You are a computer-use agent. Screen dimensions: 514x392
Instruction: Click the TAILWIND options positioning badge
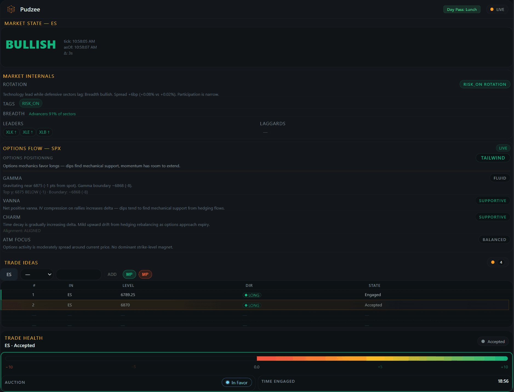tap(493, 158)
